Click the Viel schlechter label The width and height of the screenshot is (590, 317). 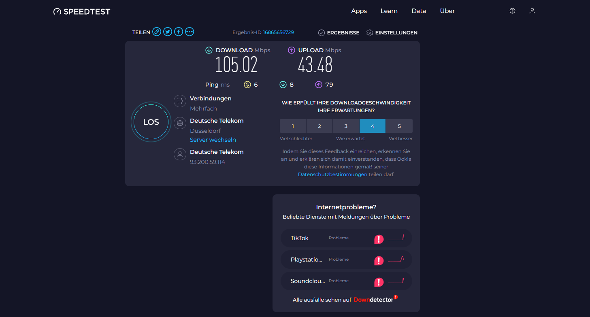[296, 138]
